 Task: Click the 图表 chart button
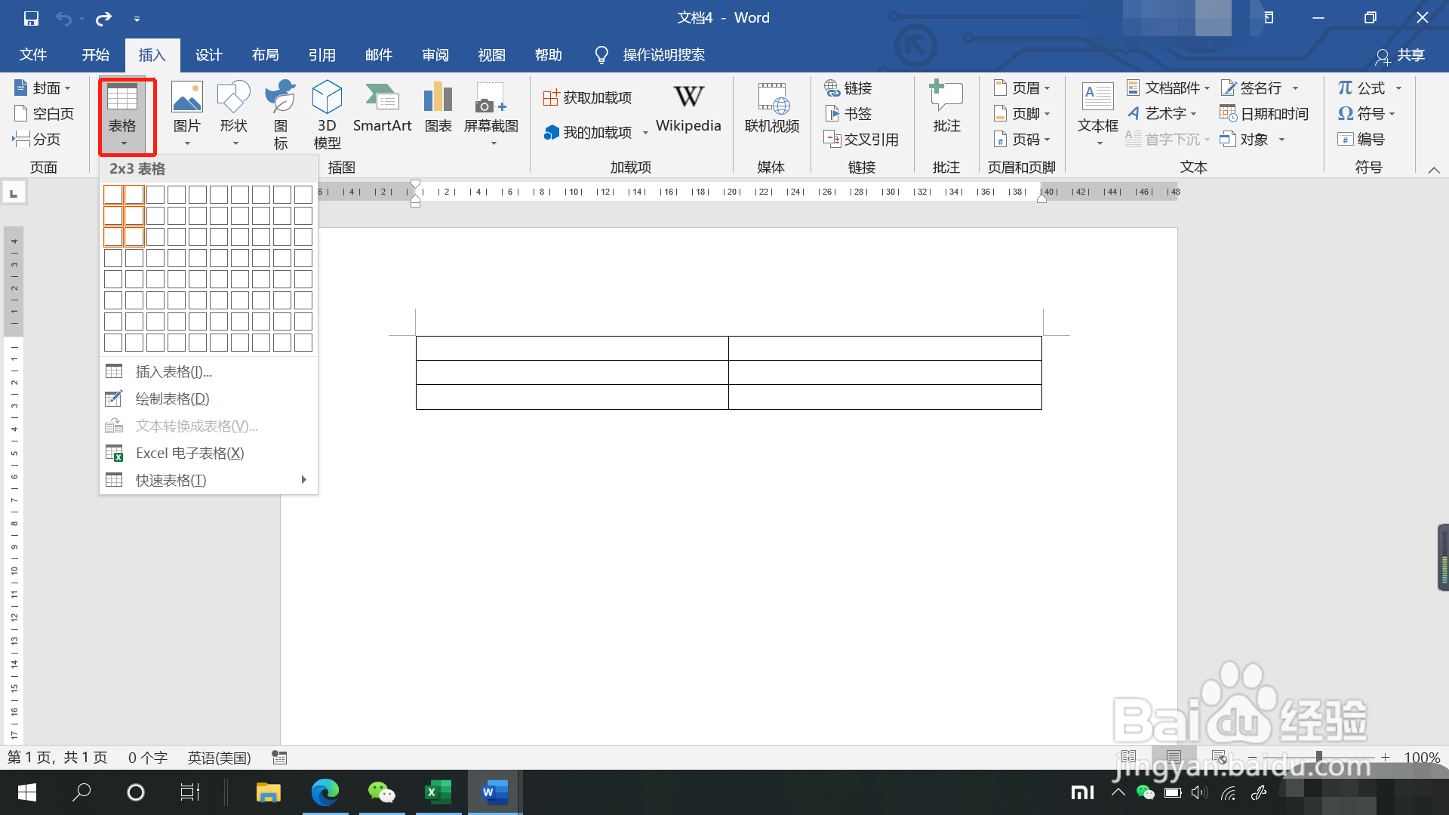438,108
